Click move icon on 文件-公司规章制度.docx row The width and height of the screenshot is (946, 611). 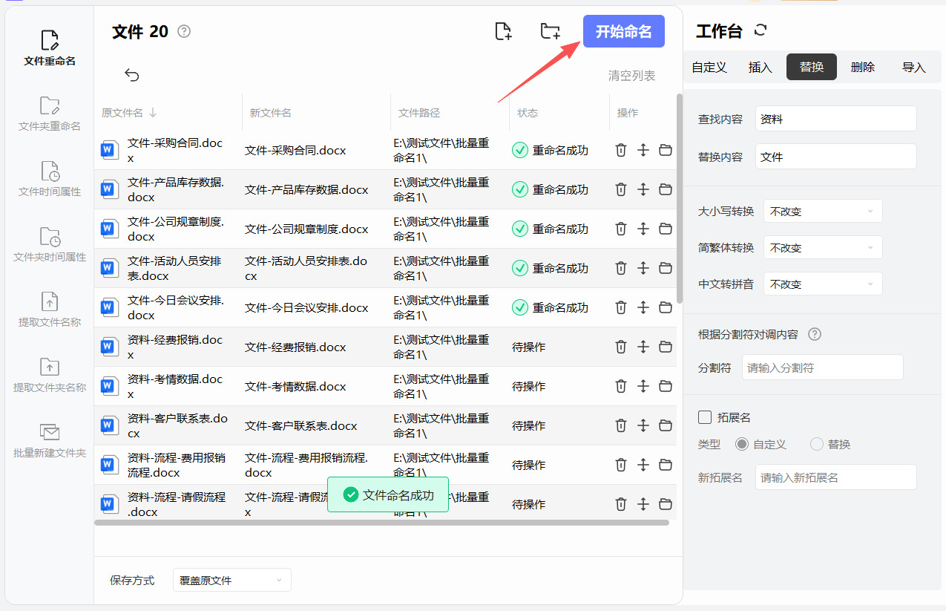(643, 229)
